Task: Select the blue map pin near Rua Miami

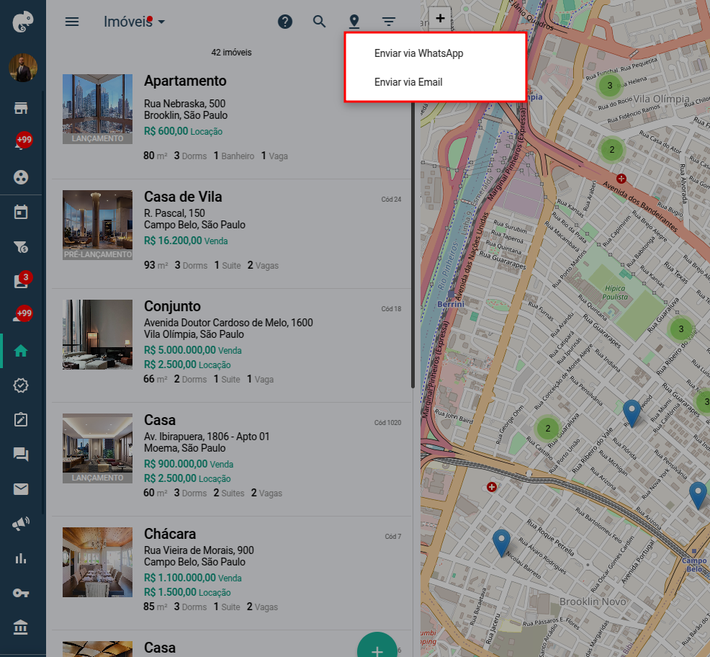Action: tap(632, 414)
